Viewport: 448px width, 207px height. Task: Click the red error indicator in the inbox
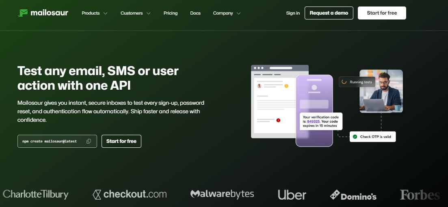click(278, 120)
